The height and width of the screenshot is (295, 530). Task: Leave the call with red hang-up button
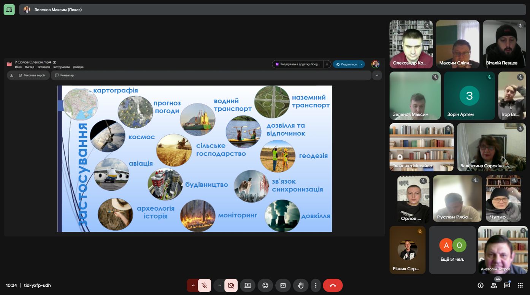point(333,285)
